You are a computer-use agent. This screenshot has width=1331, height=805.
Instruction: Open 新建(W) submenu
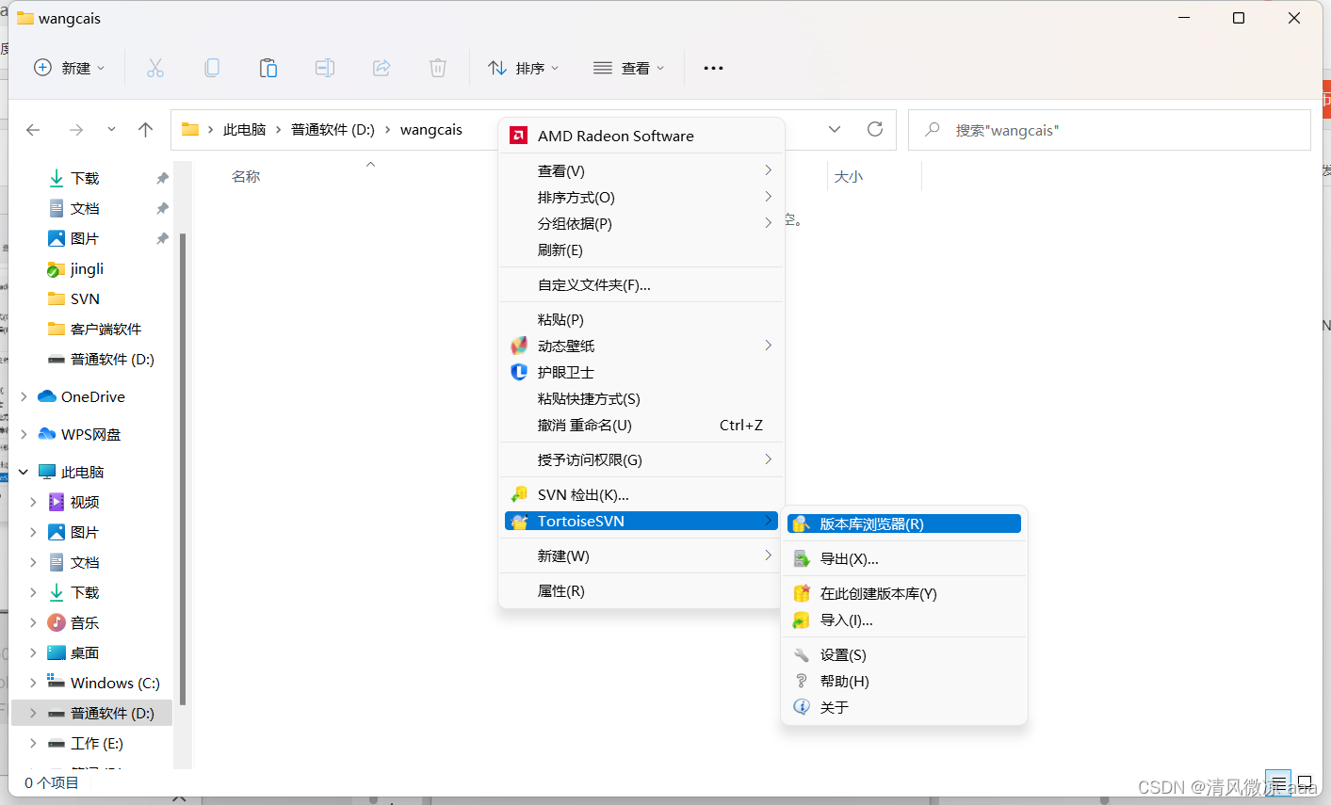[x=641, y=555]
